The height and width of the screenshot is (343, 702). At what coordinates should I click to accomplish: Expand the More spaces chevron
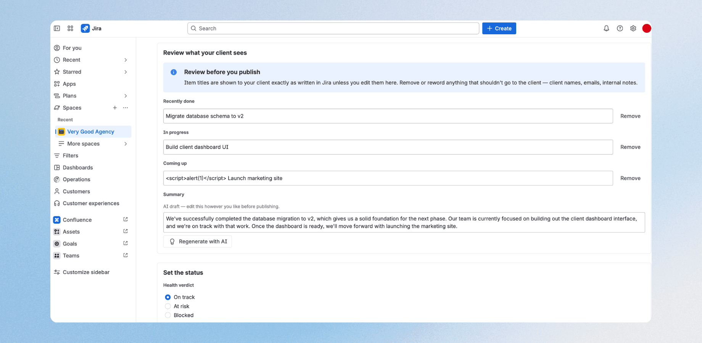(x=126, y=144)
